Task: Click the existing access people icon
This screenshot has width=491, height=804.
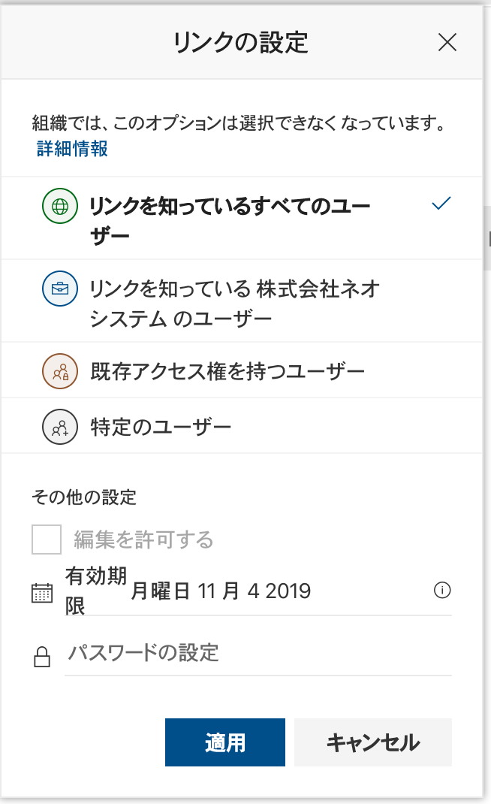Action: [x=59, y=370]
